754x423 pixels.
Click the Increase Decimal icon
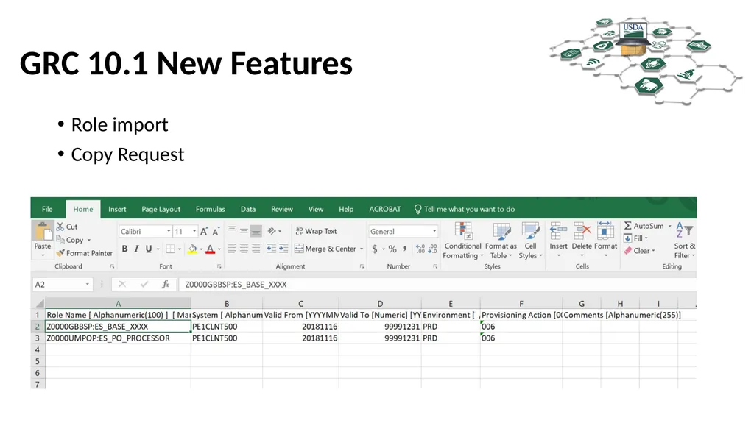tap(420, 249)
